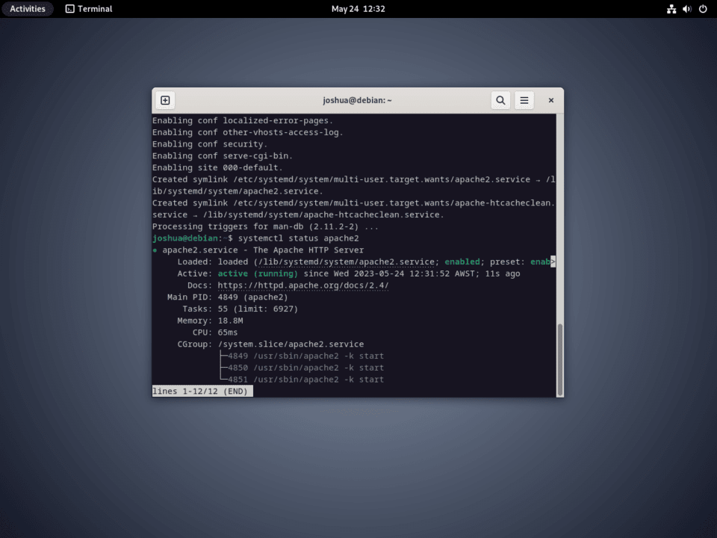Activate the terminal search magnifier

click(500, 99)
